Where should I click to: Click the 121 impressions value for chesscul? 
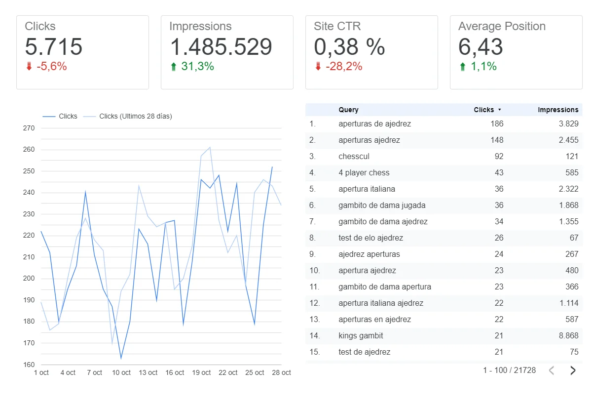point(572,157)
